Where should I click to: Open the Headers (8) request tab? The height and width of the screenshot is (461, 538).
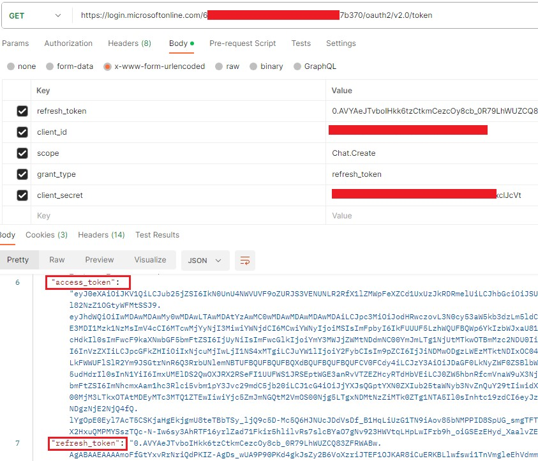coord(130,43)
